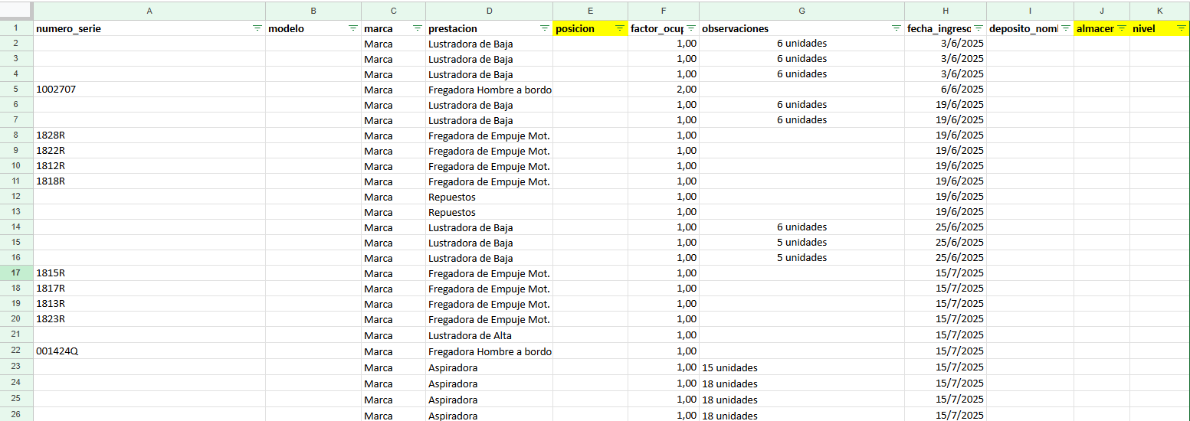Select the cell with serial 1818R
This screenshot has height=421, width=1190.
149,181
